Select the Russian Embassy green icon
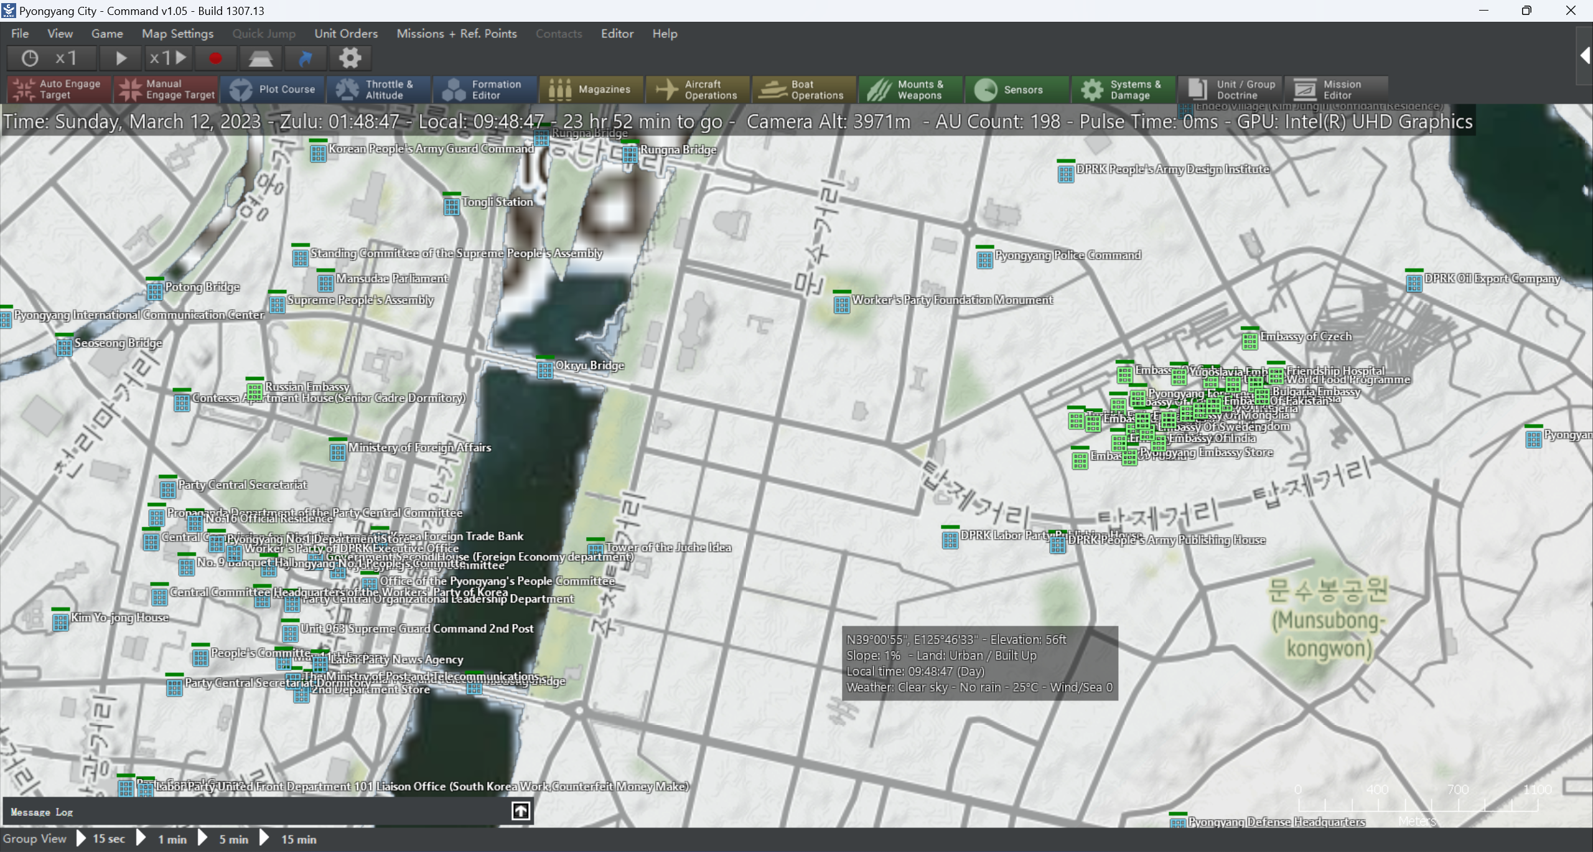Image resolution: width=1593 pixels, height=852 pixels. coord(255,390)
